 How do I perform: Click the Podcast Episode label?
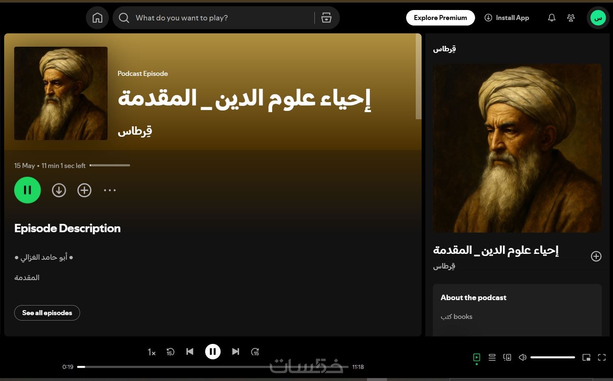(x=143, y=73)
